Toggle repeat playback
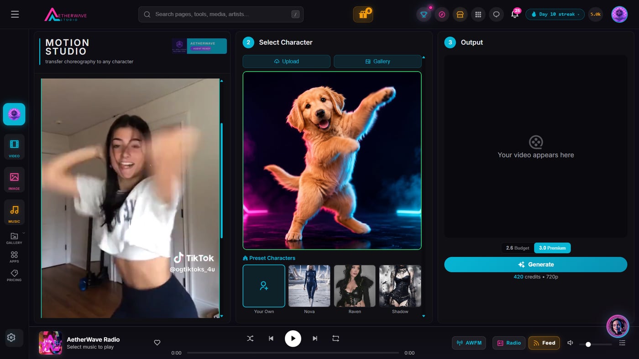 click(335, 338)
